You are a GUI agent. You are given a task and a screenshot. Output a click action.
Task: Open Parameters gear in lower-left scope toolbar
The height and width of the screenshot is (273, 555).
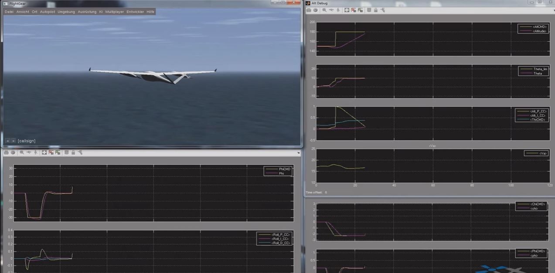13,152
